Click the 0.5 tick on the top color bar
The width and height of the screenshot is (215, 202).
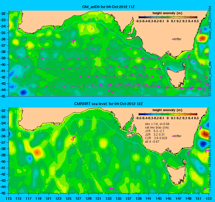197,21
